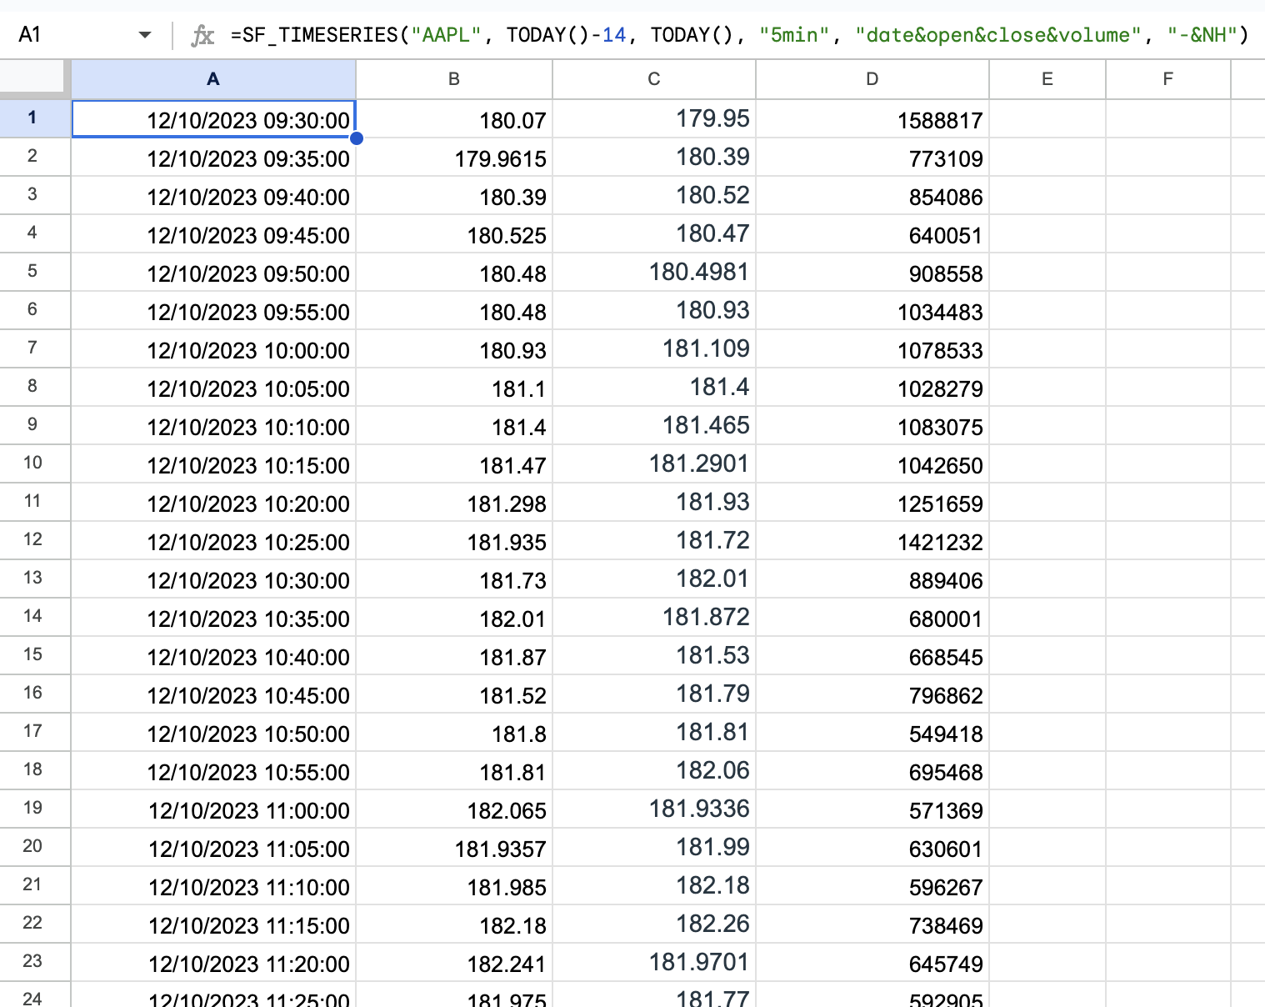Select open price cell 182.065
1265x1007 pixels.
click(454, 809)
